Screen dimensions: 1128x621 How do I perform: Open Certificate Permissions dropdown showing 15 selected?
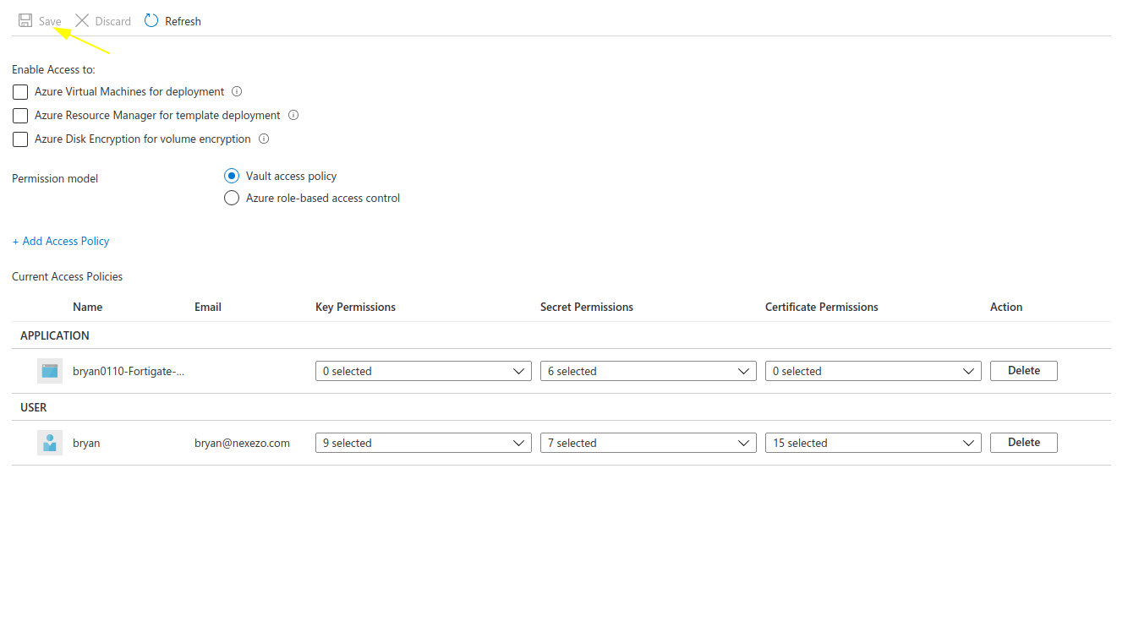click(873, 443)
